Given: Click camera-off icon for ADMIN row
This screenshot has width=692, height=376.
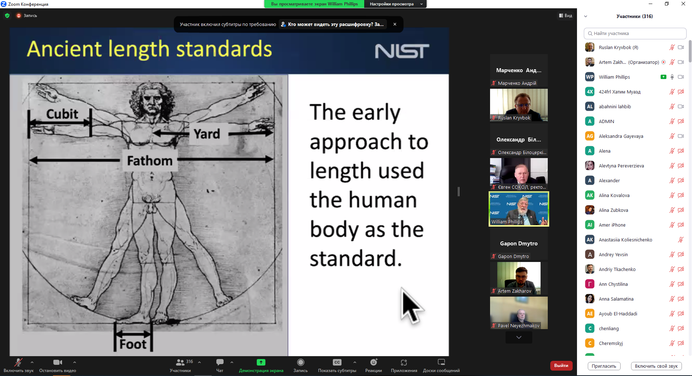Looking at the screenshot, I should (681, 121).
